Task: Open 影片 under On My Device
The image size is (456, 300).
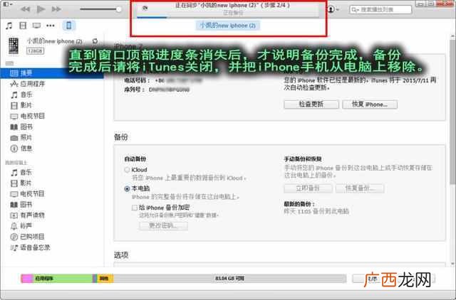Action: point(21,183)
